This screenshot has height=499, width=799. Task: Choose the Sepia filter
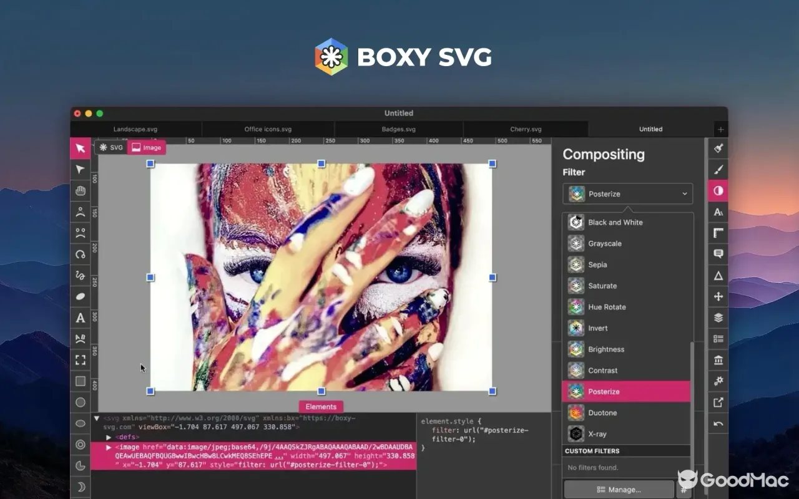click(627, 264)
